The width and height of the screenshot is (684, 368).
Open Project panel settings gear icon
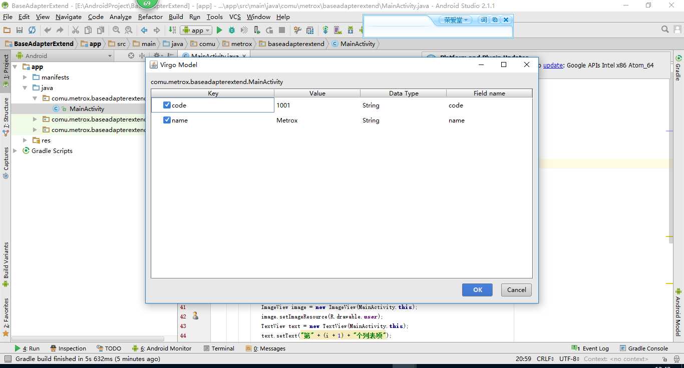pyautogui.click(x=157, y=55)
